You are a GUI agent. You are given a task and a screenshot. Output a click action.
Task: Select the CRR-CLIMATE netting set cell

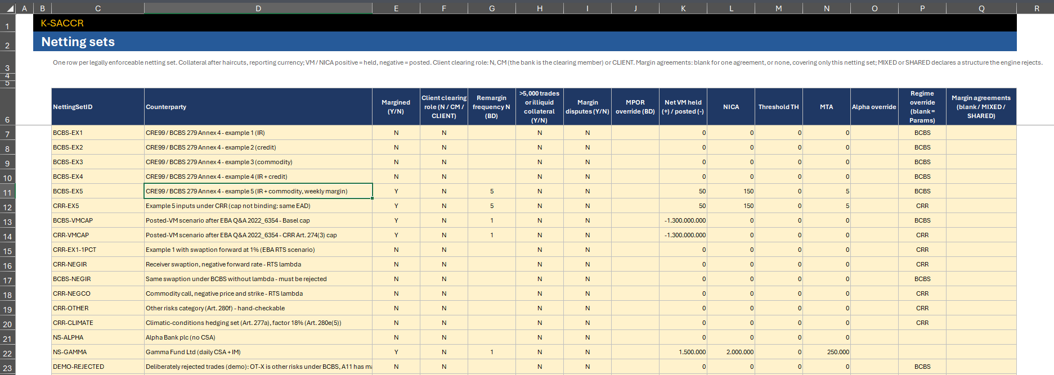98,323
